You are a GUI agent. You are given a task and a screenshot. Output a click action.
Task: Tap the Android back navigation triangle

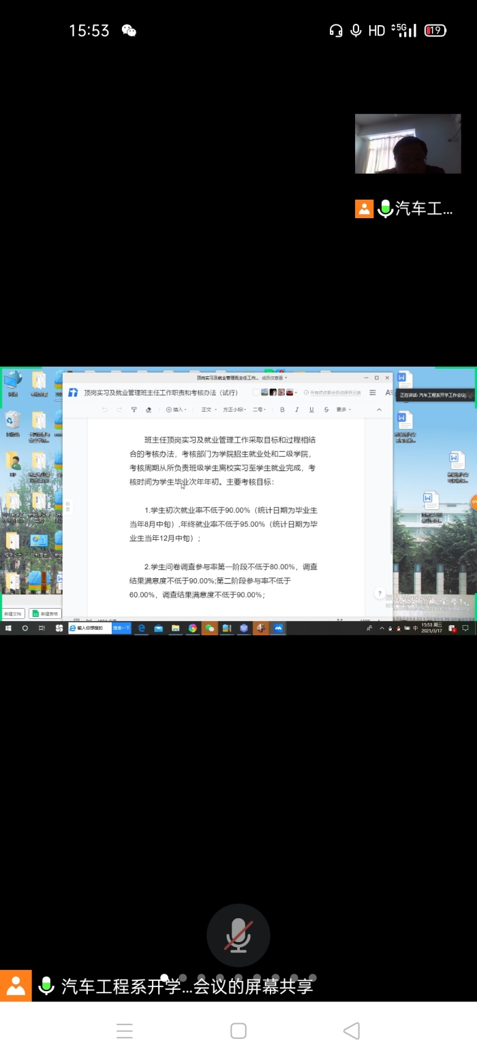click(x=352, y=1031)
